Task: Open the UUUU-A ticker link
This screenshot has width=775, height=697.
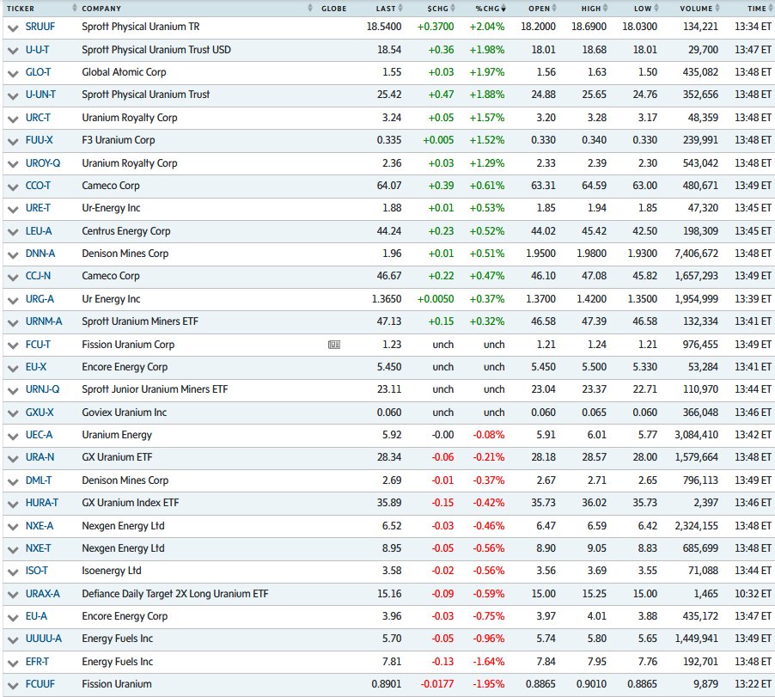Action: [44, 639]
